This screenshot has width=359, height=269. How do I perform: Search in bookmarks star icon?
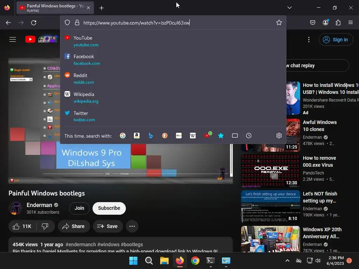[221, 136]
